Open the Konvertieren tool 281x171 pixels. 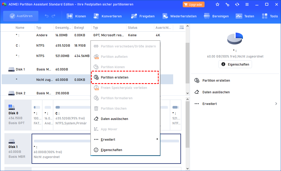point(108,16)
